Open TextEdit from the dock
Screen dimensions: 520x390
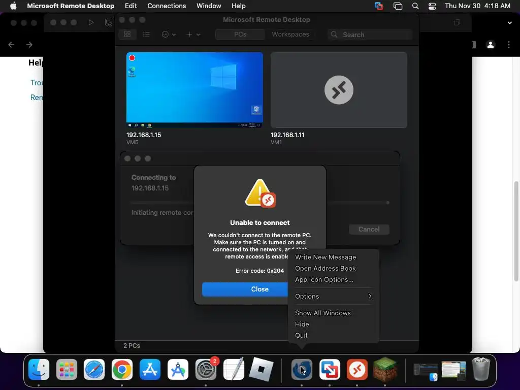pos(234,369)
